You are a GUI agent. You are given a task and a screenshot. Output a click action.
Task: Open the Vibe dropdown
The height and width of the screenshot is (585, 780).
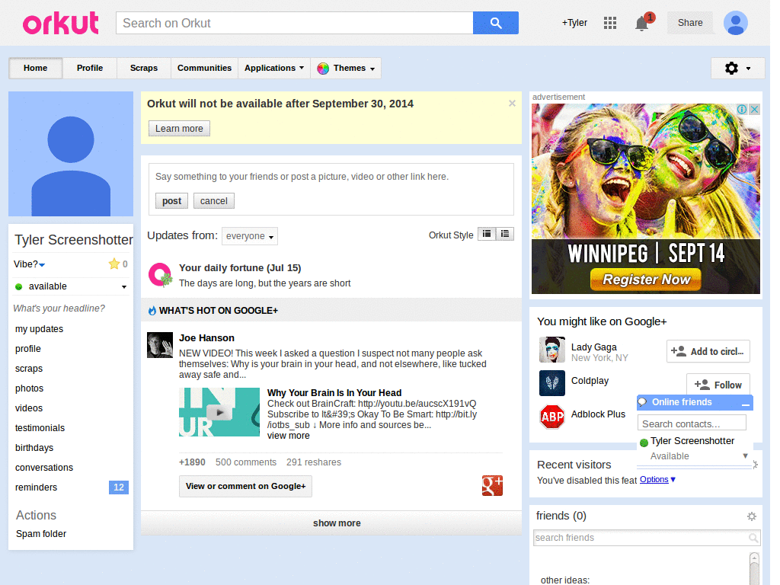[x=30, y=264]
